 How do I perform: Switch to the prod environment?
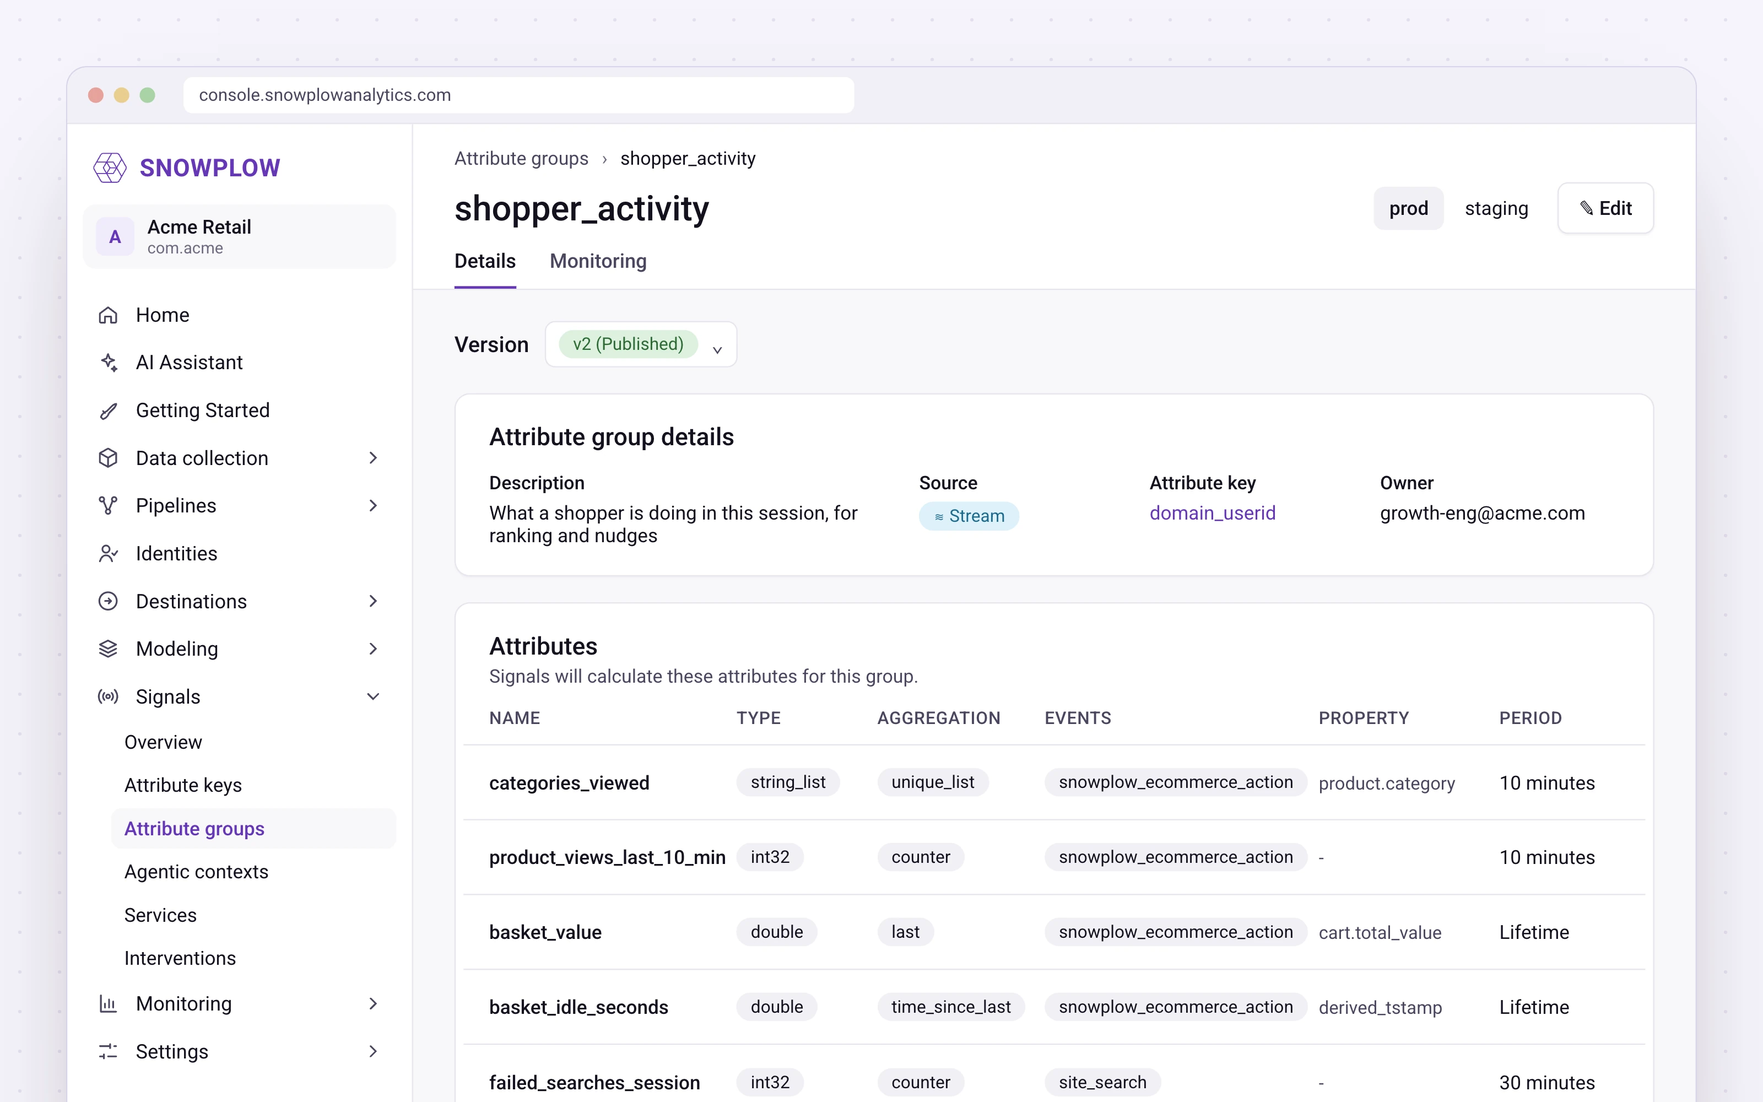(x=1408, y=208)
